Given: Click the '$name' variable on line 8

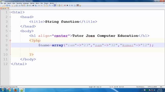Looking at the screenshot, I should (44, 45).
